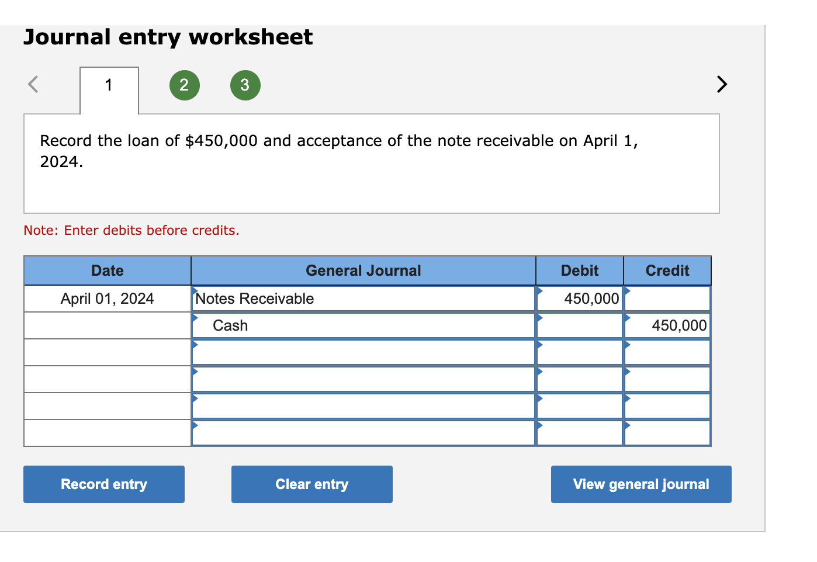The height and width of the screenshot is (562, 817).
Task: Click the flag marker on the last credit cell
Action: [626, 425]
